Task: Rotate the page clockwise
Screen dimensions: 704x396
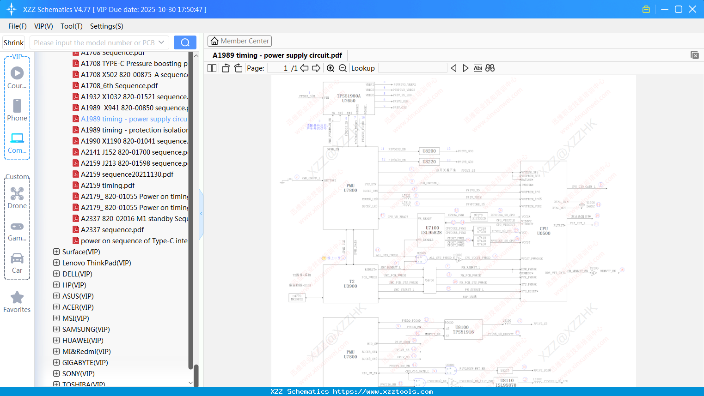Action: point(238,68)
